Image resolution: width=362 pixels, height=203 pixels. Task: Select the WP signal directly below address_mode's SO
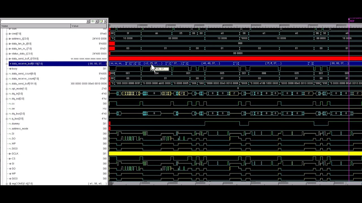coord(14,144)
